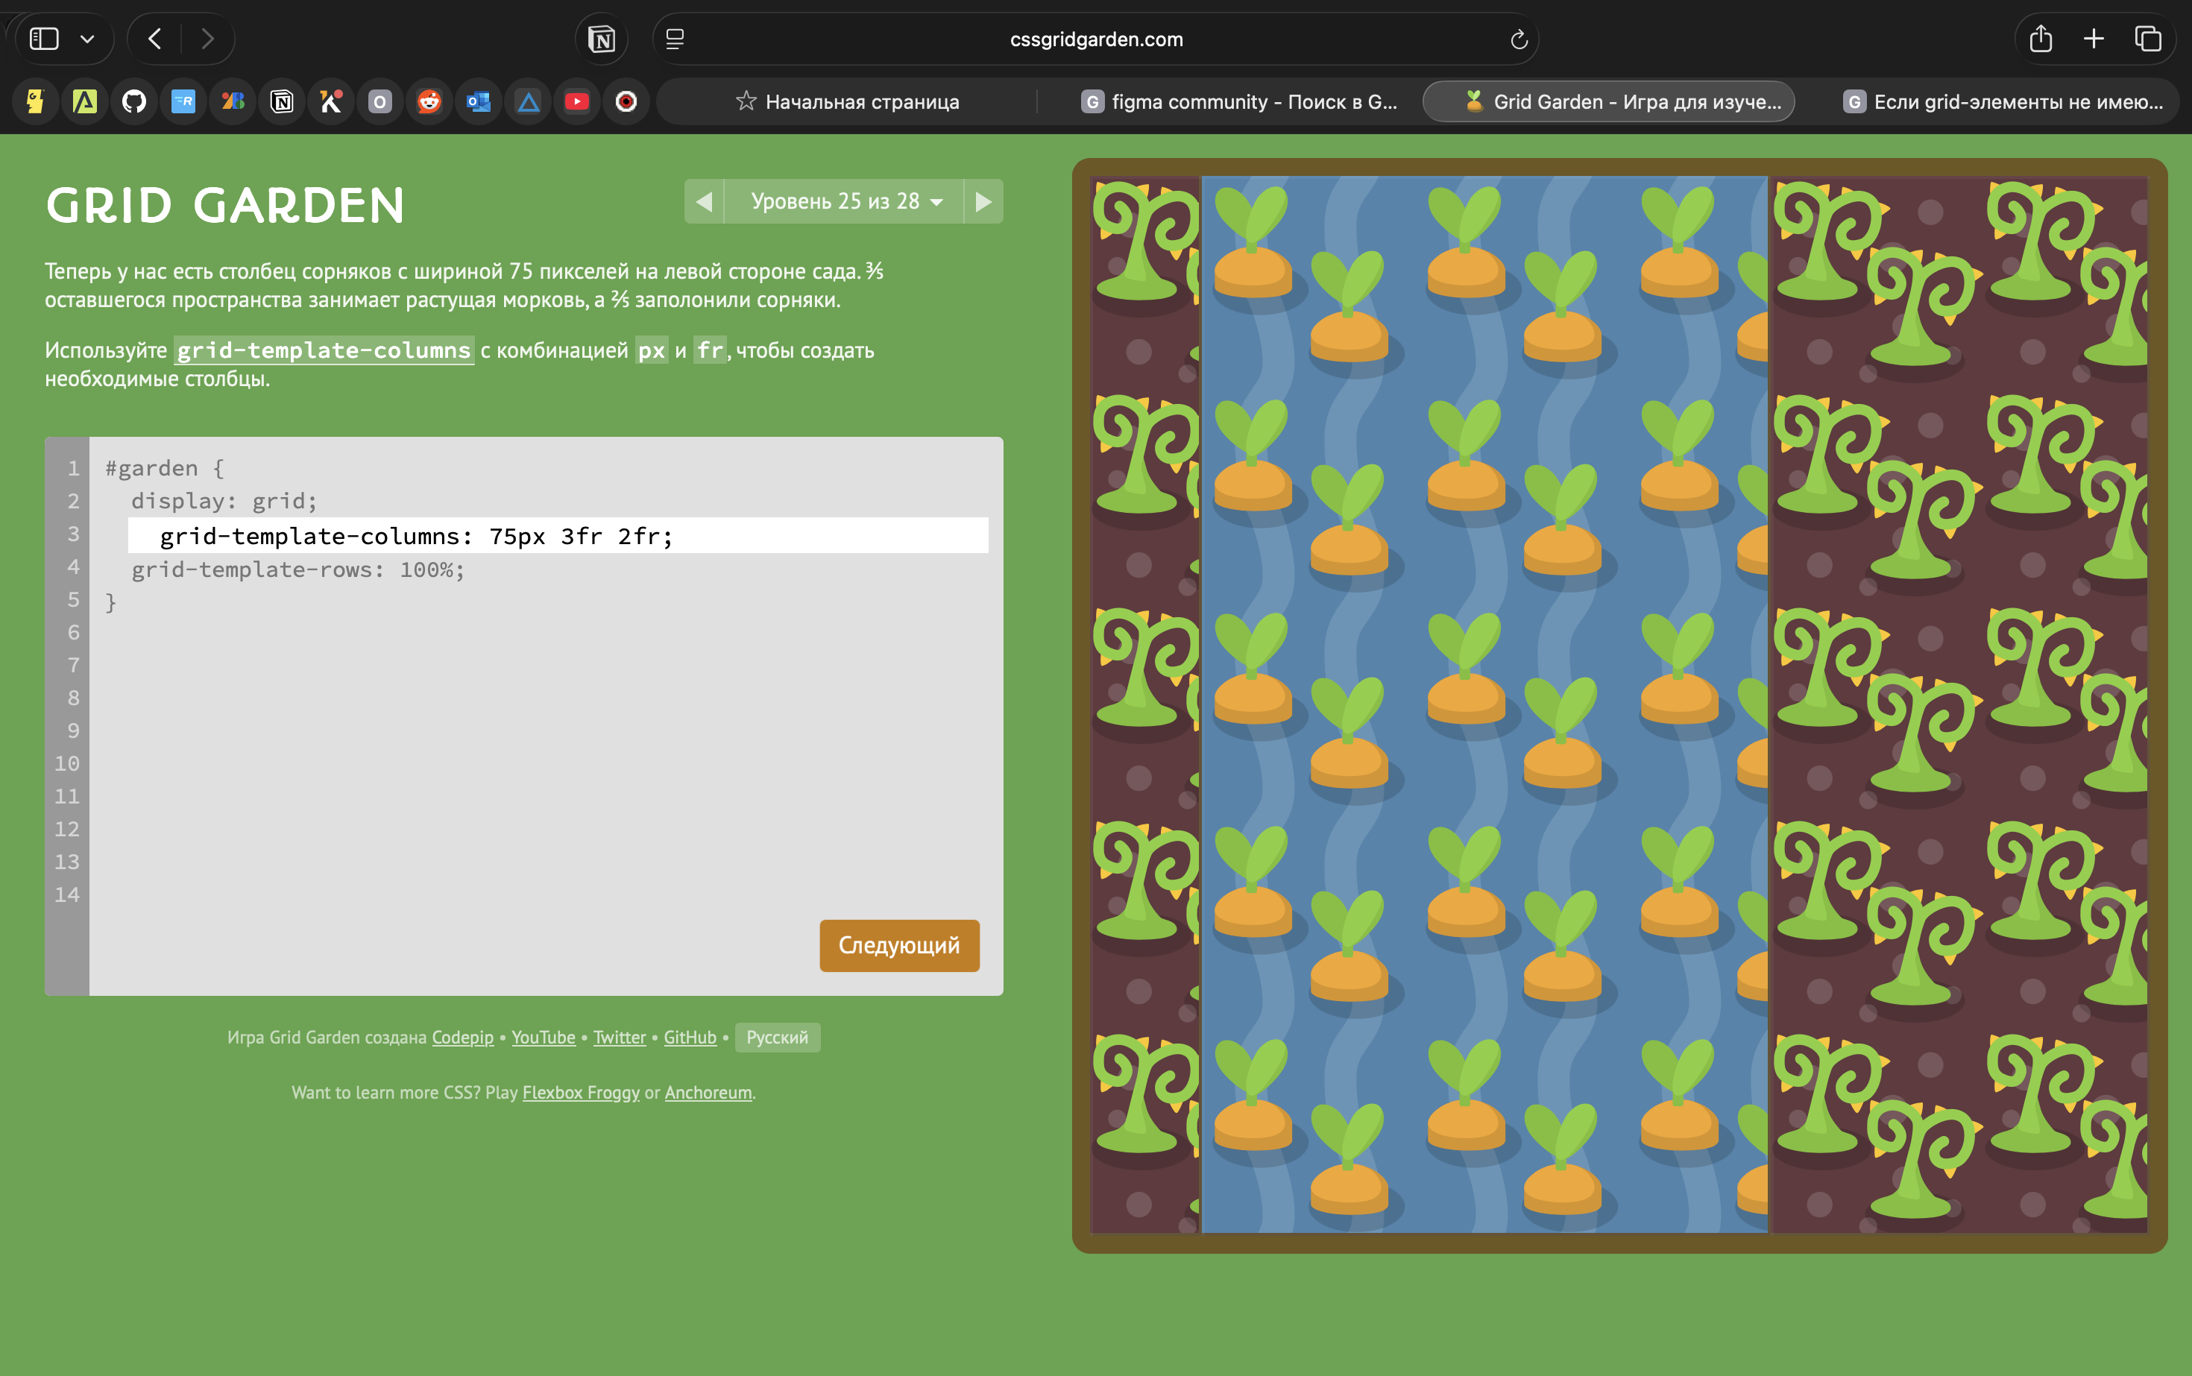This screenshot has height=1376, width=2192.
Task: Open the Reddit pinned tab
Action: (x=429, y=102)
